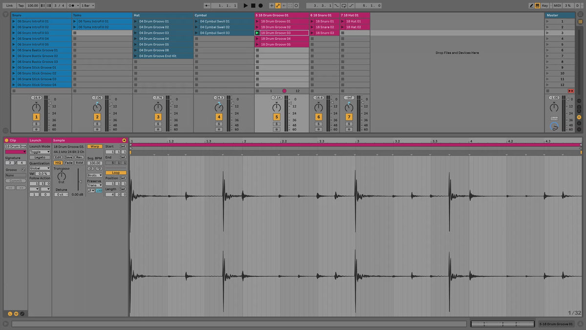Expand the clip Quantization Global dropdown
Screen dimensions: 586x330
pos(40,168)
